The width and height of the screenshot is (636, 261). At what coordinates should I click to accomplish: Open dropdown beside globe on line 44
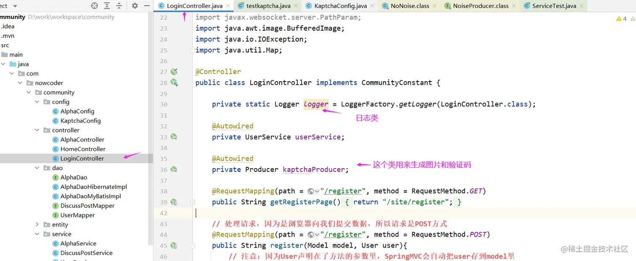click(x=317, y=235)
